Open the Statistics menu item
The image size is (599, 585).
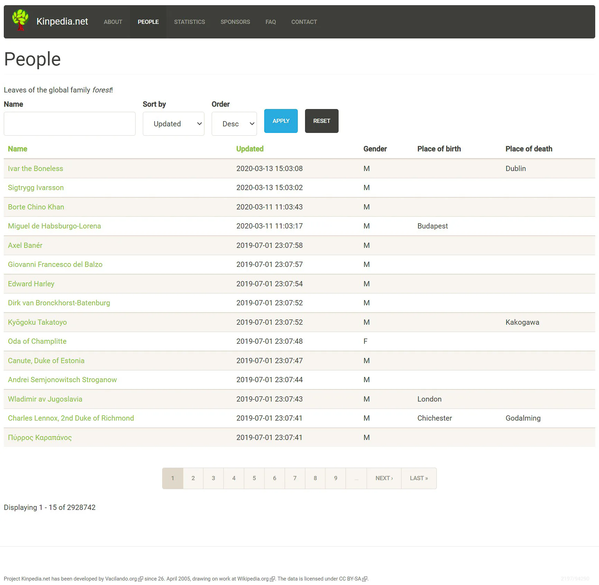tap(190, 22)
